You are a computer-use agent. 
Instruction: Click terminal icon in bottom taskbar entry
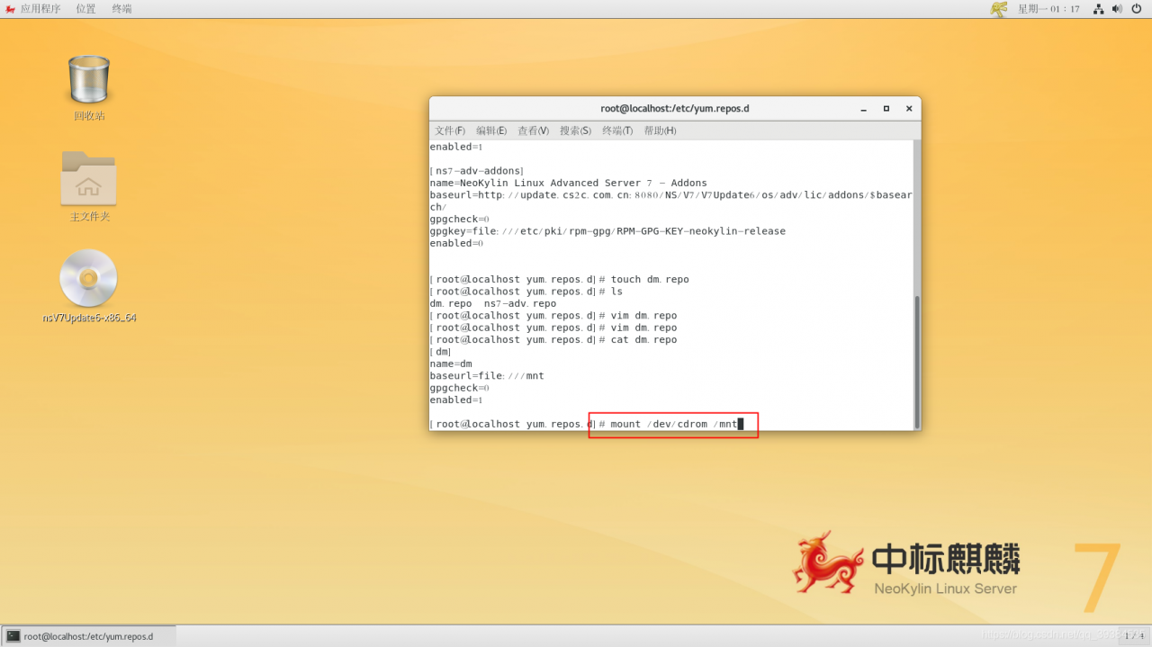coord(13,636)
